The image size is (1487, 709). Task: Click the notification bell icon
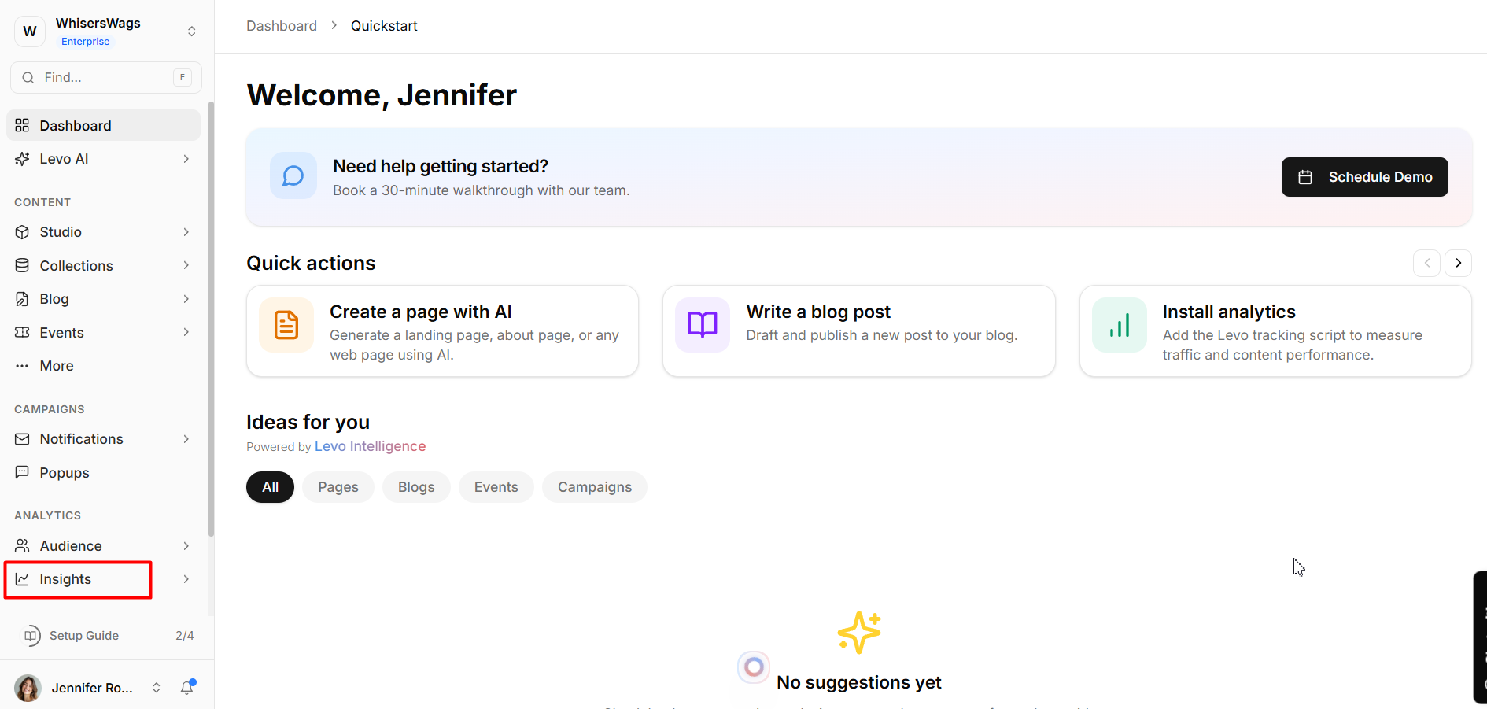tap(187, 688)
